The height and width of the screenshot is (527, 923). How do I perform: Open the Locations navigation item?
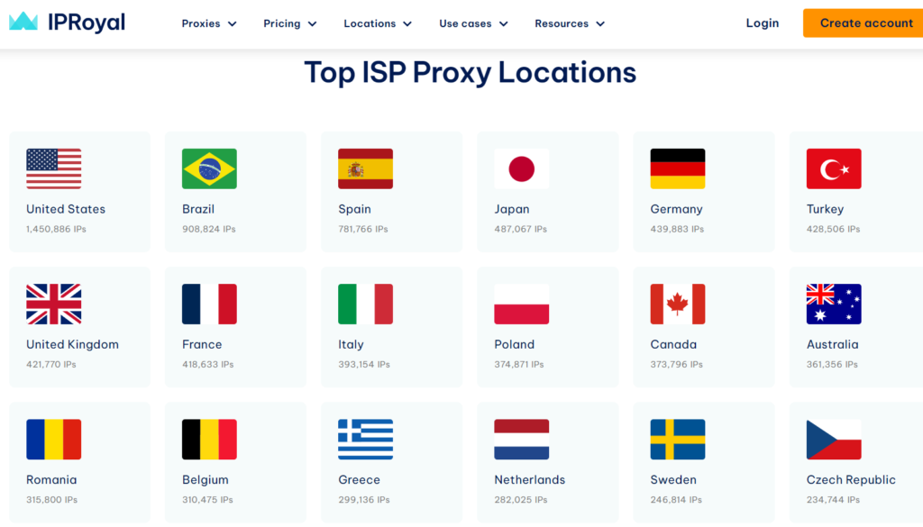[x=370, y=23]
